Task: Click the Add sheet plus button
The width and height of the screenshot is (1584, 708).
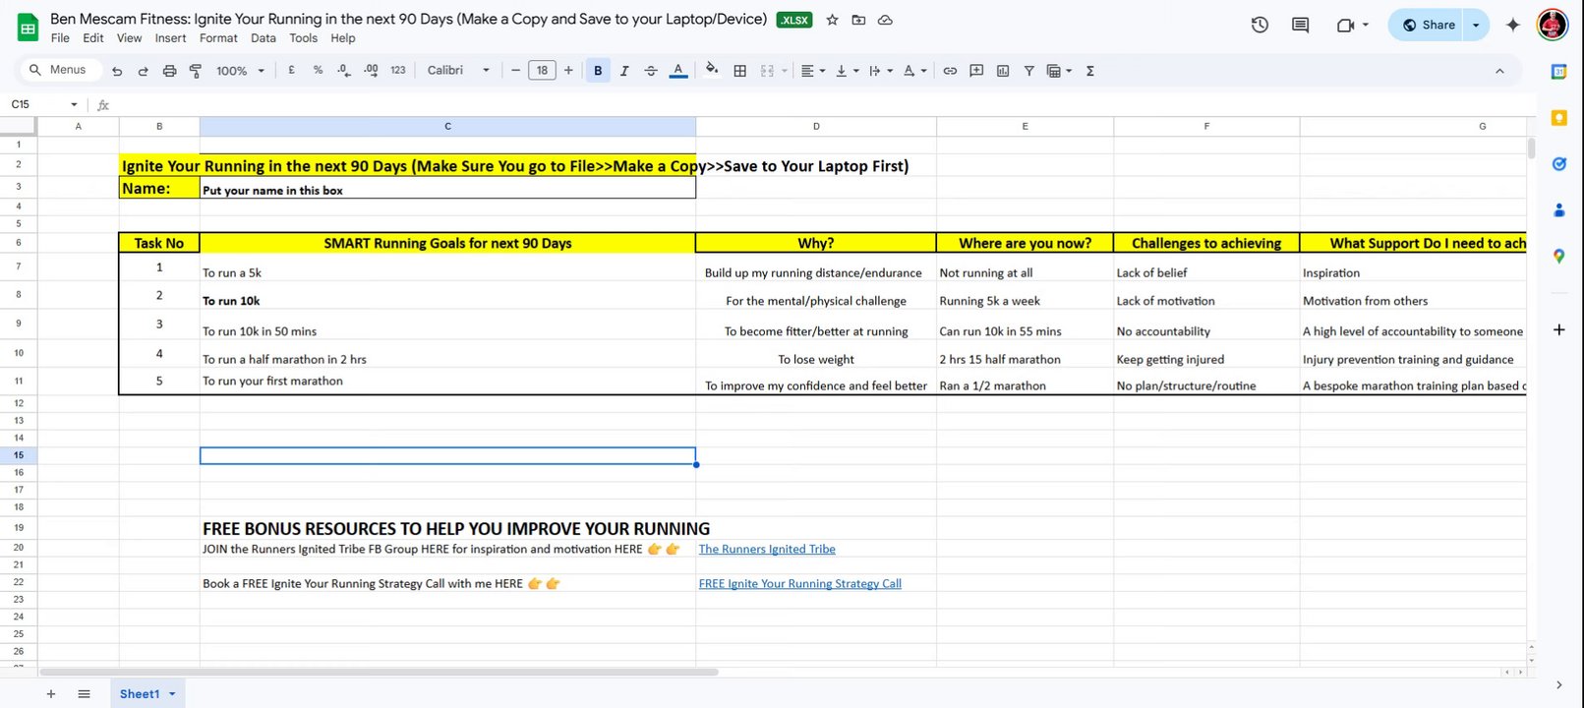Action: (51, 694)
